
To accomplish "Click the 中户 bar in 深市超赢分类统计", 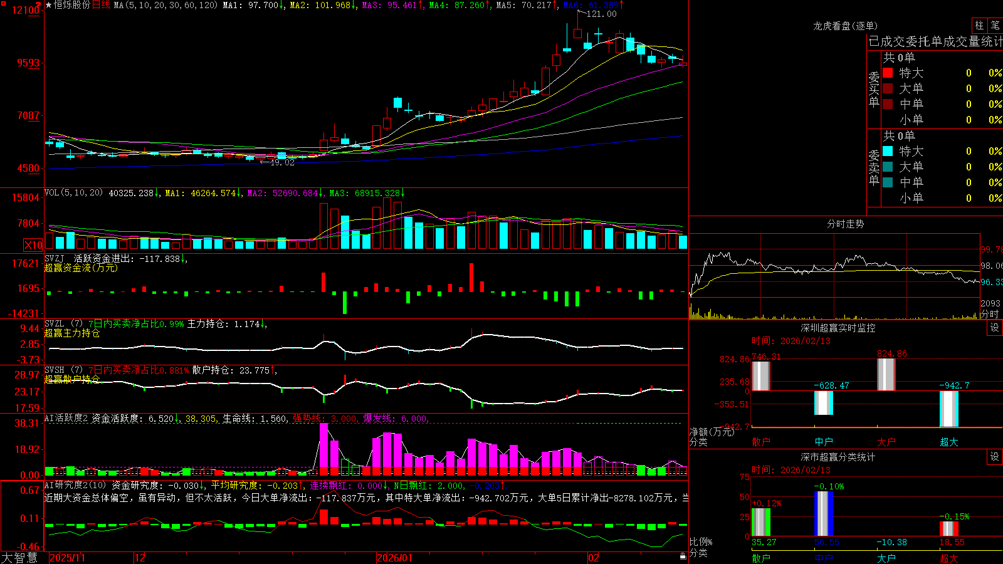I will (824, 514).
